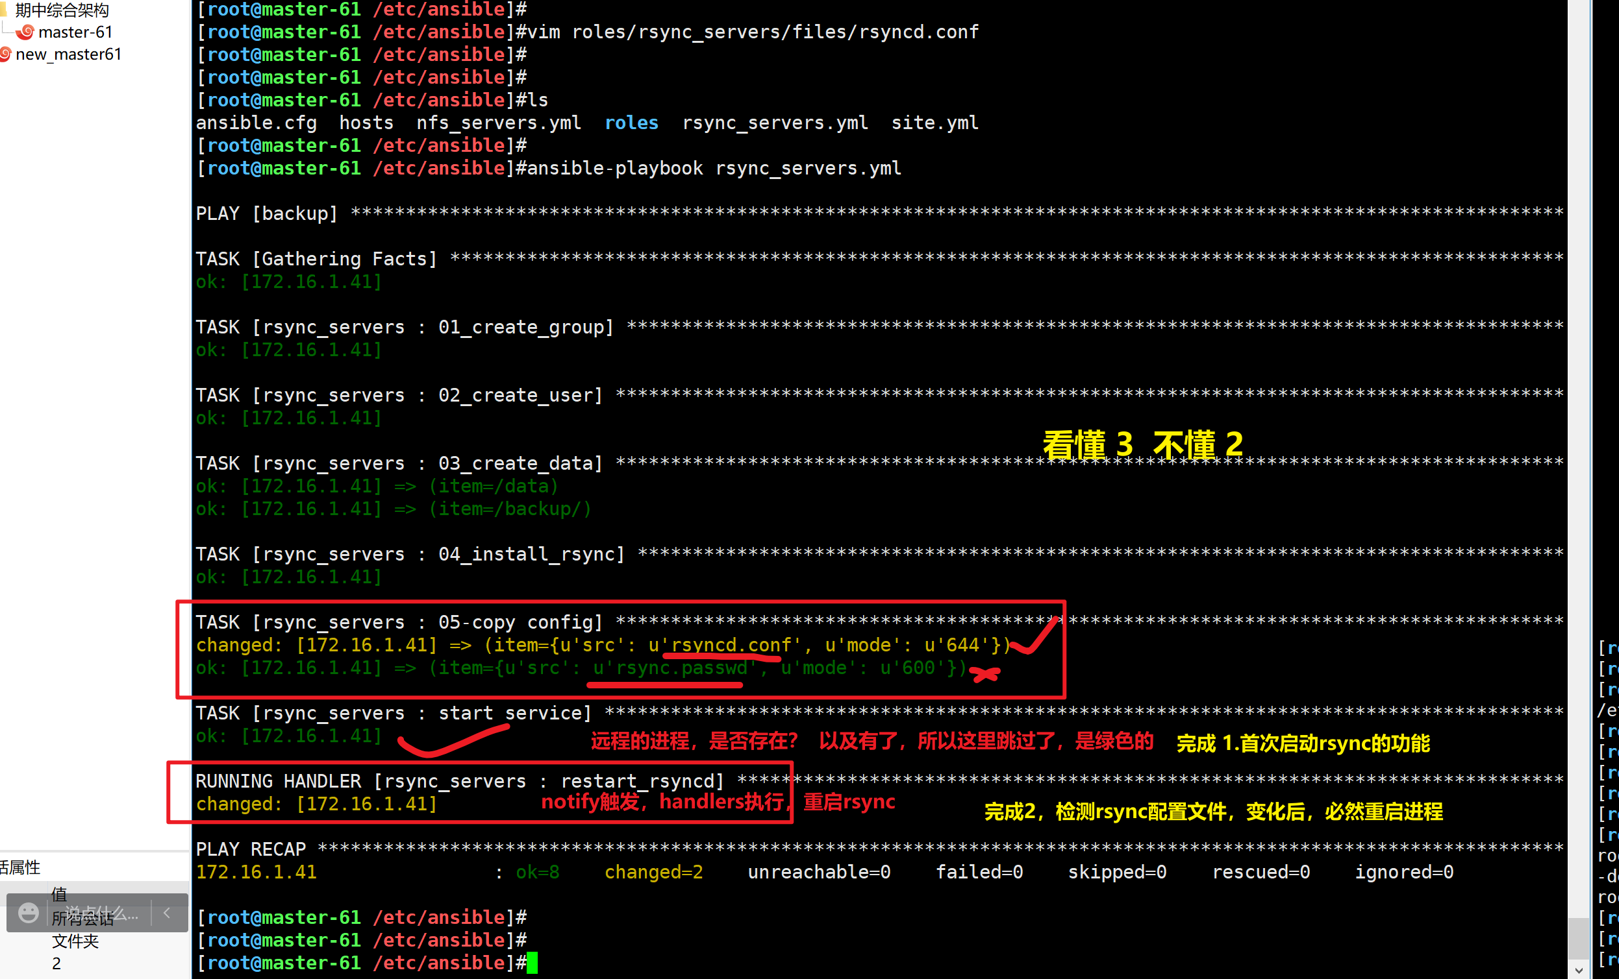Type in the 说点什么 chat input field
Viewport: 1619px width, 979px height.
click(x=102, y=912)
